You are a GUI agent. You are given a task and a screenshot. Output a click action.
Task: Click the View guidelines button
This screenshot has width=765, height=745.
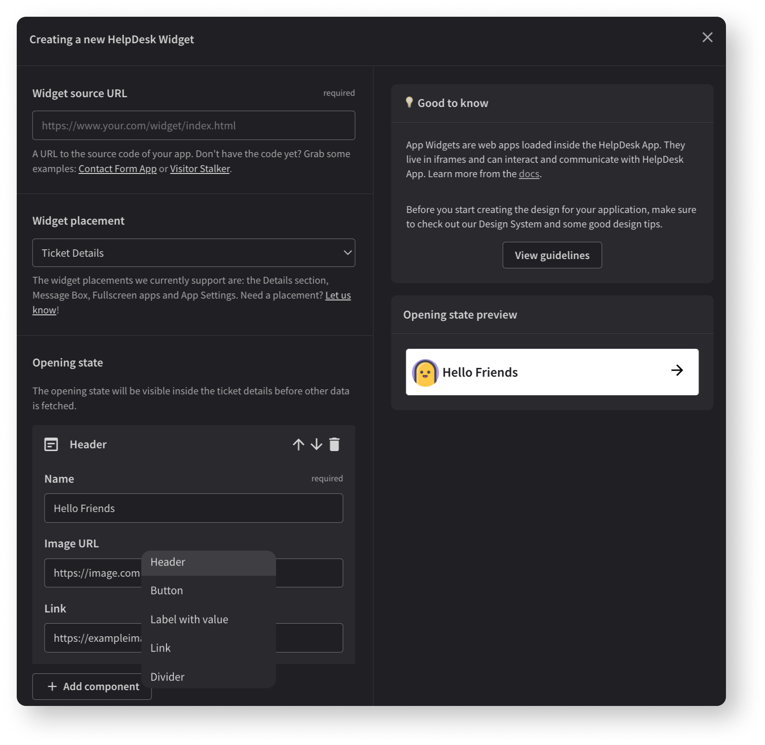(x=552, y=255)
